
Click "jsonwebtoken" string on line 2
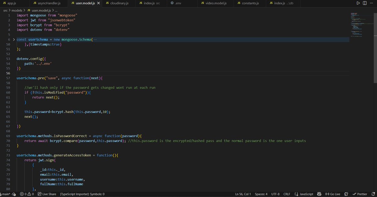point(62,20)
